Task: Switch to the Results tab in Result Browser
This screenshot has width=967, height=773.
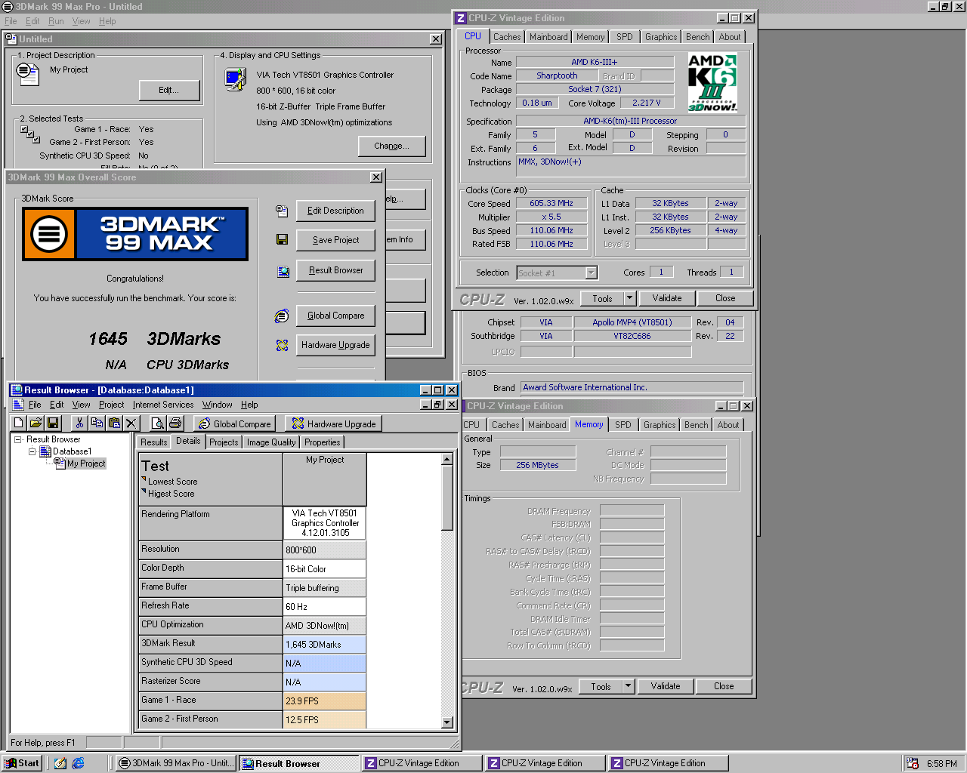Action: click(x=153, y=442)
